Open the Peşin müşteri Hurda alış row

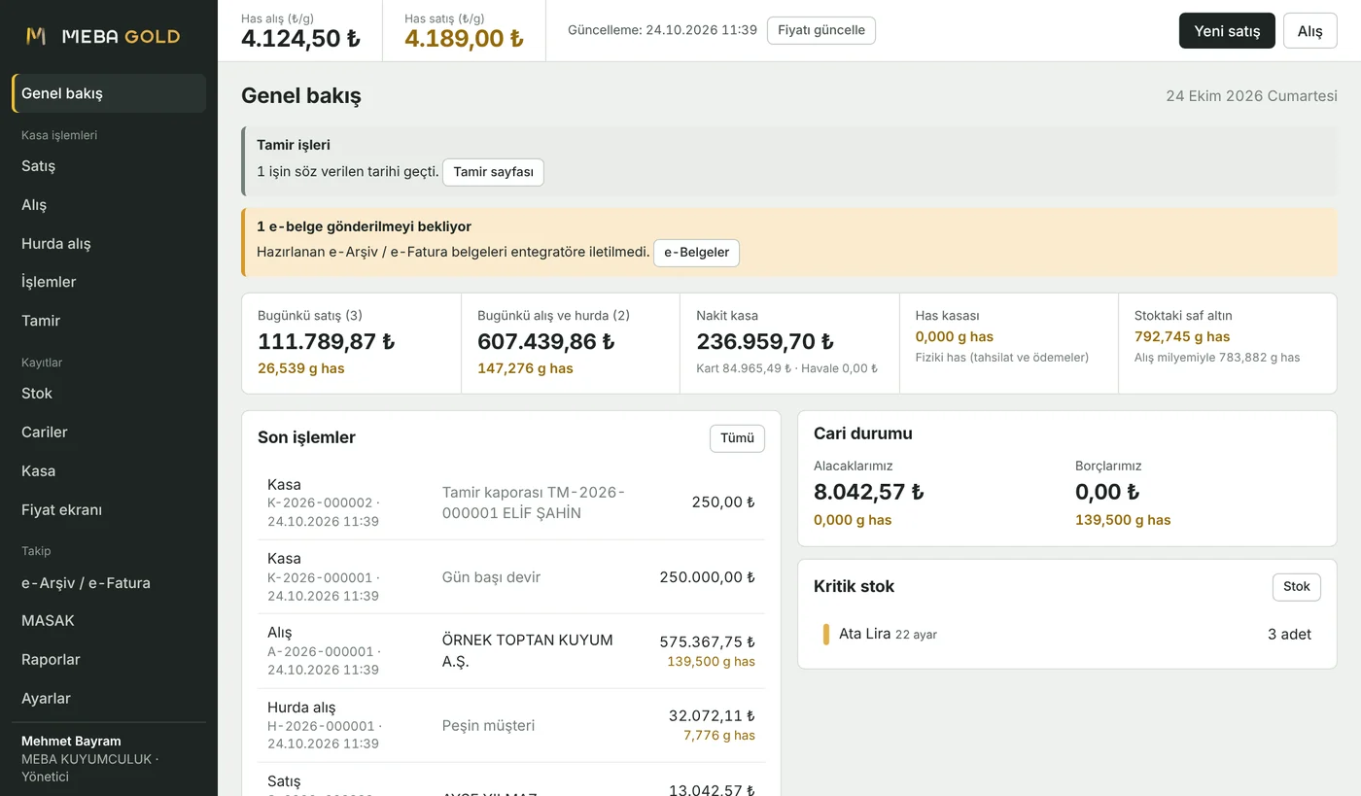[511, 726]
